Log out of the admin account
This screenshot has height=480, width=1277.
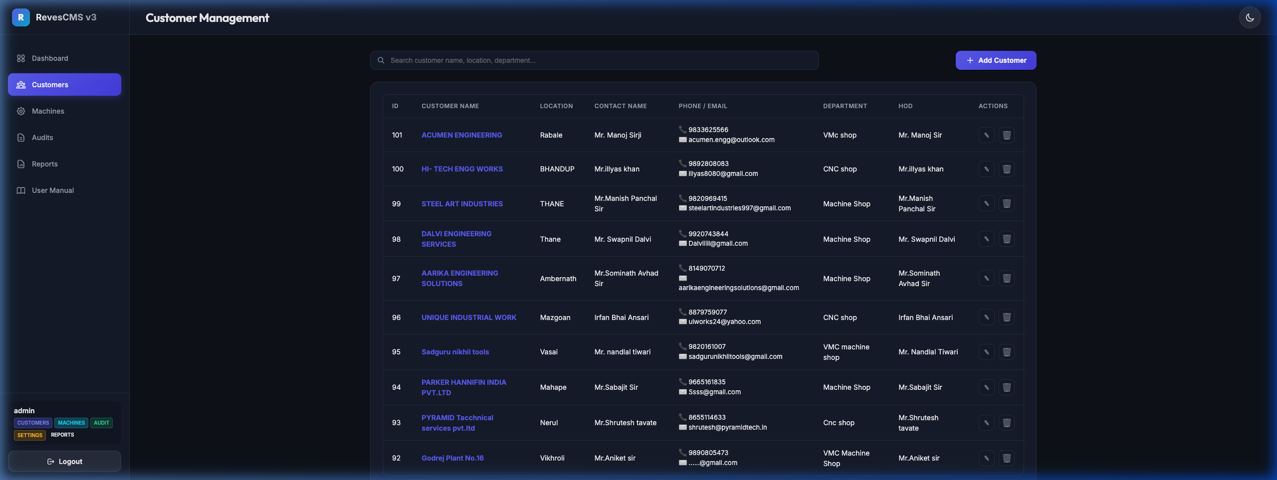[64, 462]
